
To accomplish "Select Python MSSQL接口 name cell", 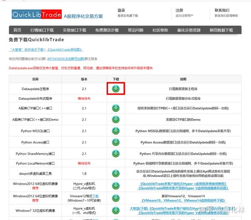I will pos(36,131).
